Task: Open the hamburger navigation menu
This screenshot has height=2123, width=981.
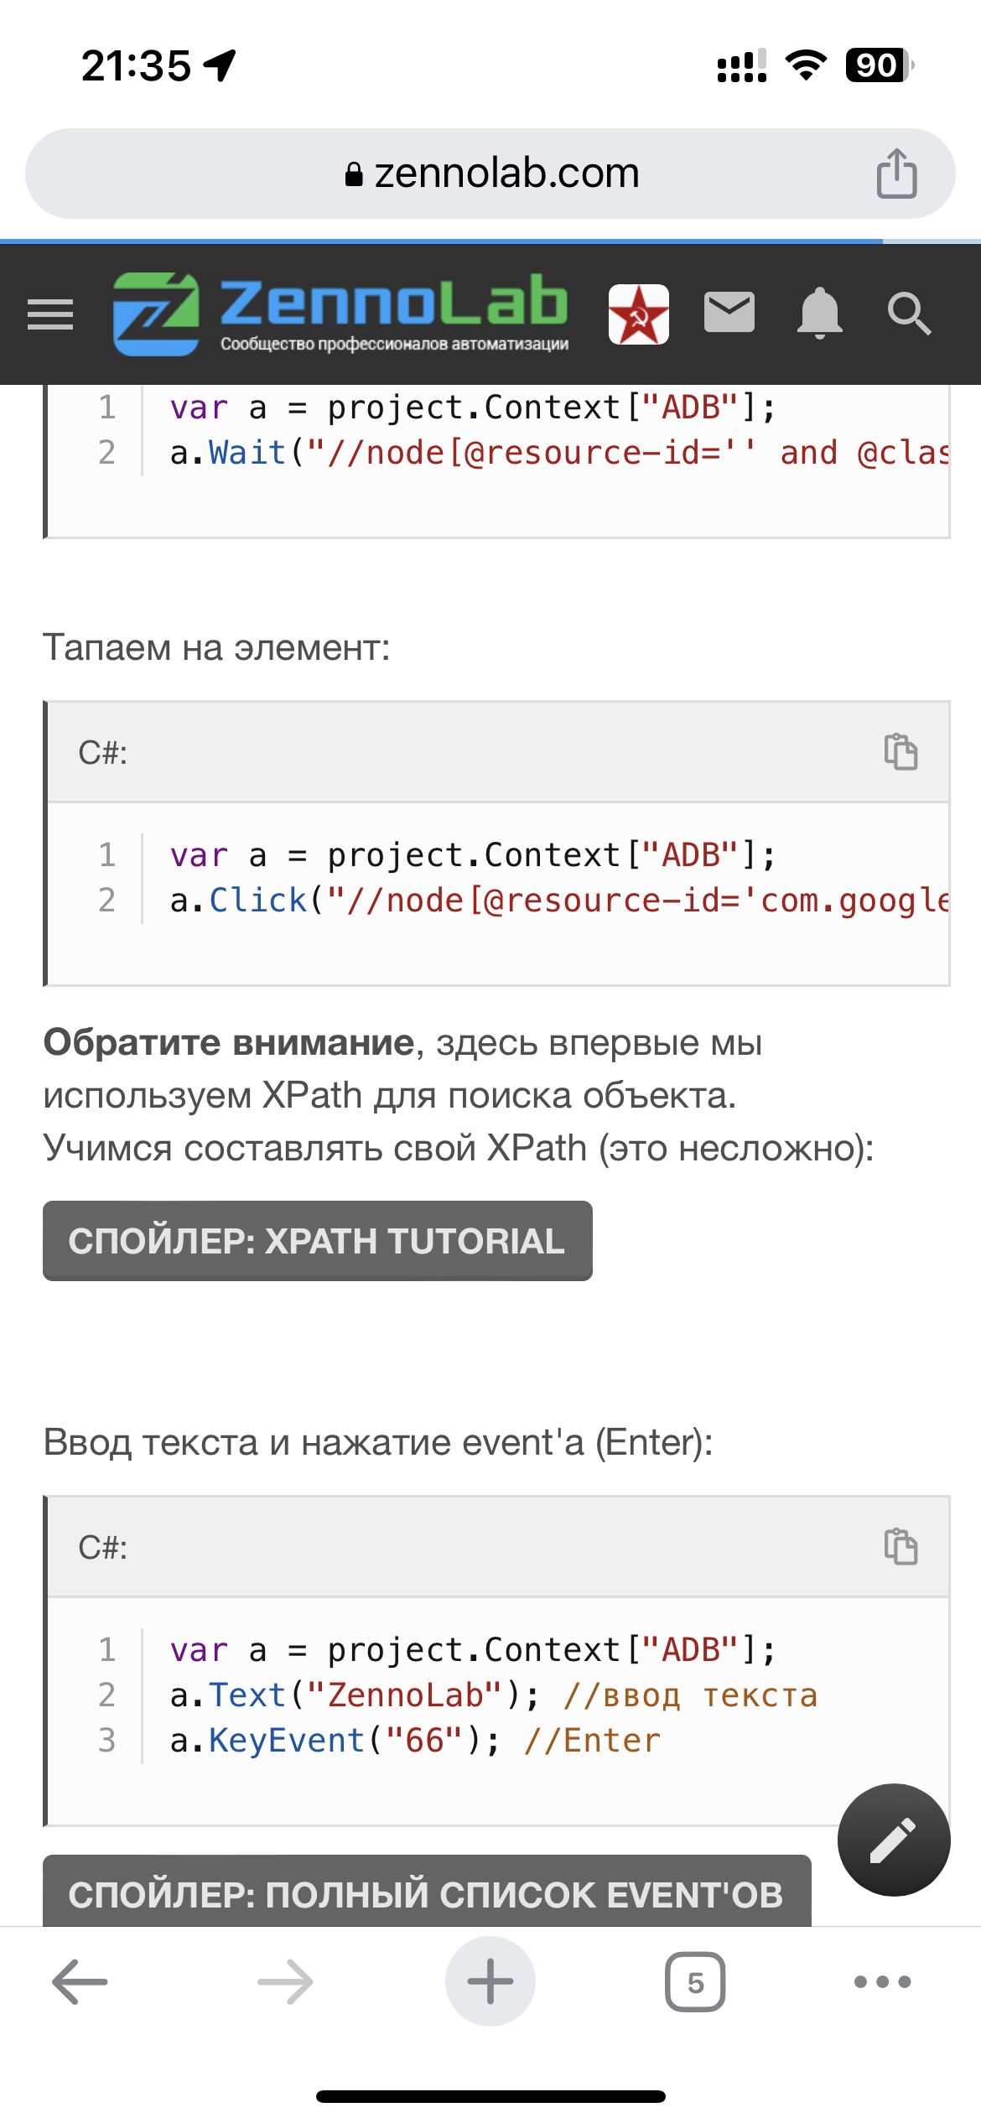Action: pyautogui.click(x=50, y=314)
